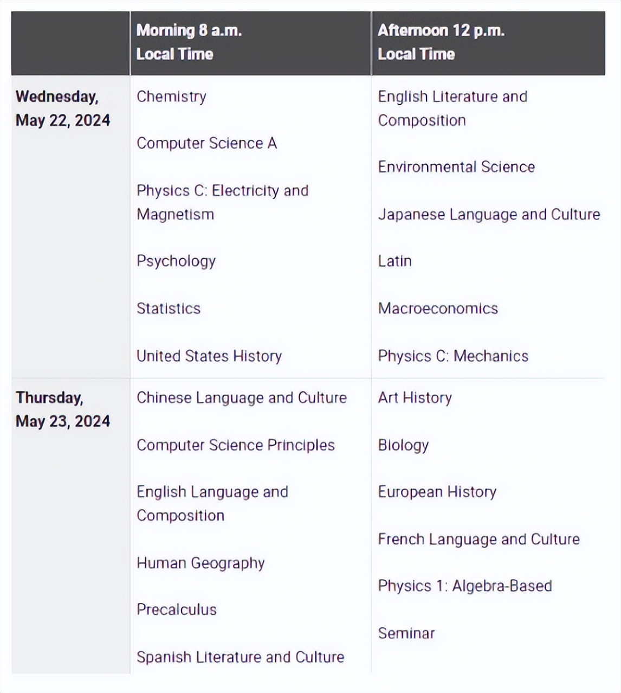Image resolution: width=621 pixels, height=693 pixels.
Task: Click the Biology exam link
Action: tap(403, 445)
